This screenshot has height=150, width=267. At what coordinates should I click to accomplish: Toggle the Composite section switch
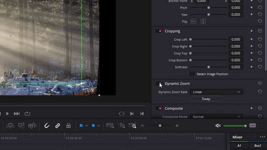(159, 109)
